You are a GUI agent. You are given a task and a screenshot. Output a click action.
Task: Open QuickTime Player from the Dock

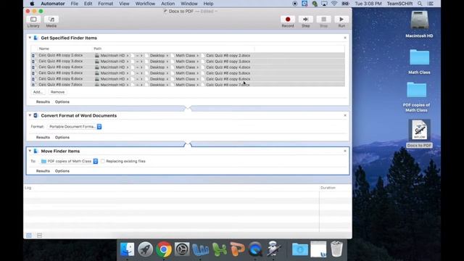coord(255,249)
